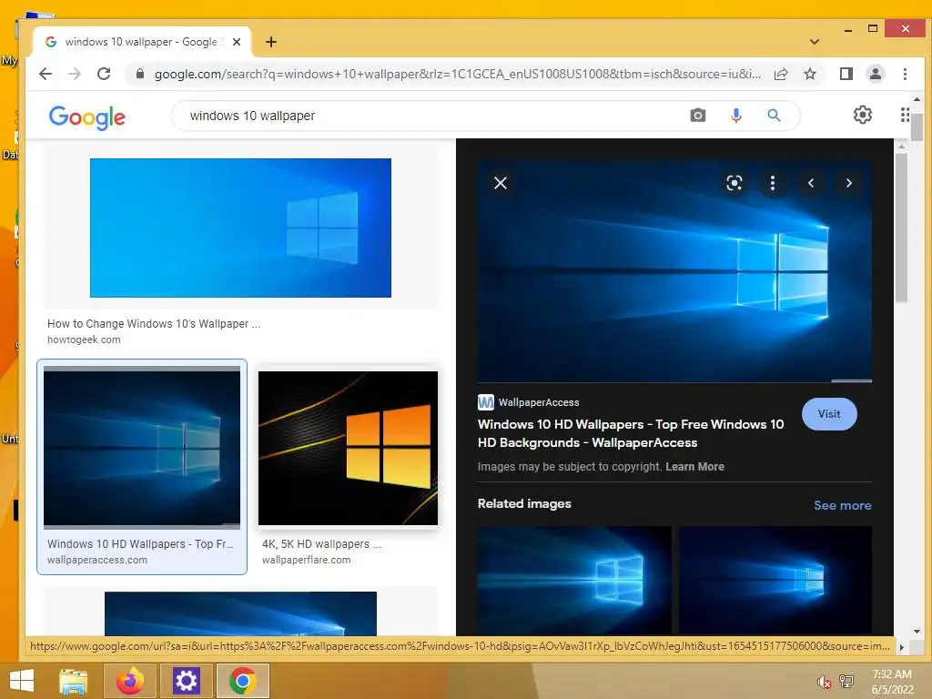Select the windows 10 wallpaper tab

coord(141,42)
